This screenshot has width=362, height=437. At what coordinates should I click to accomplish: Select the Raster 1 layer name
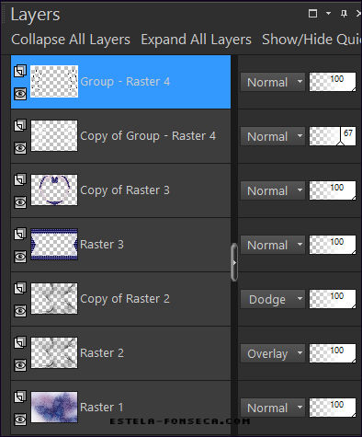[102, 408]
